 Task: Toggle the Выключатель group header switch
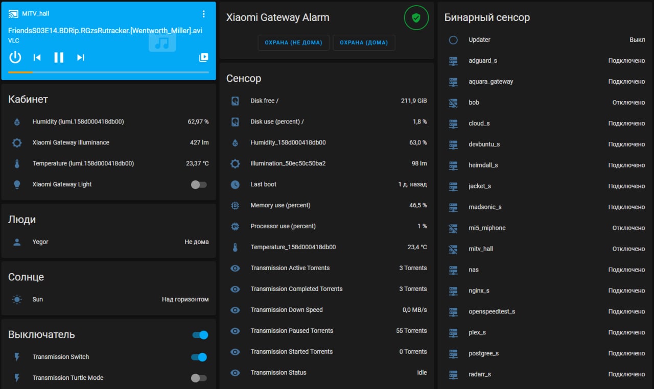pyautogui.click(x=200, y=335)
